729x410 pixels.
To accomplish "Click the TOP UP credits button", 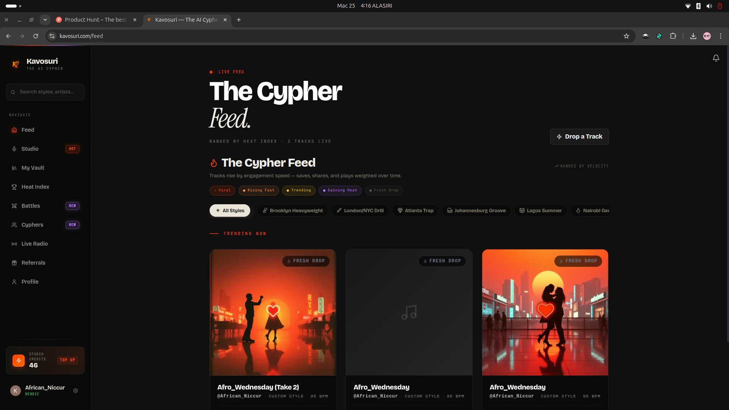I will 68,360.
